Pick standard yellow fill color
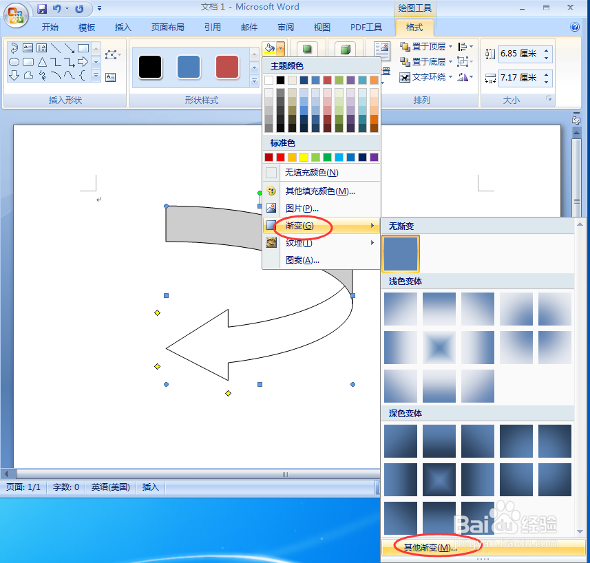The height and width of the screenshot is (563, 590). coord(304,157)
